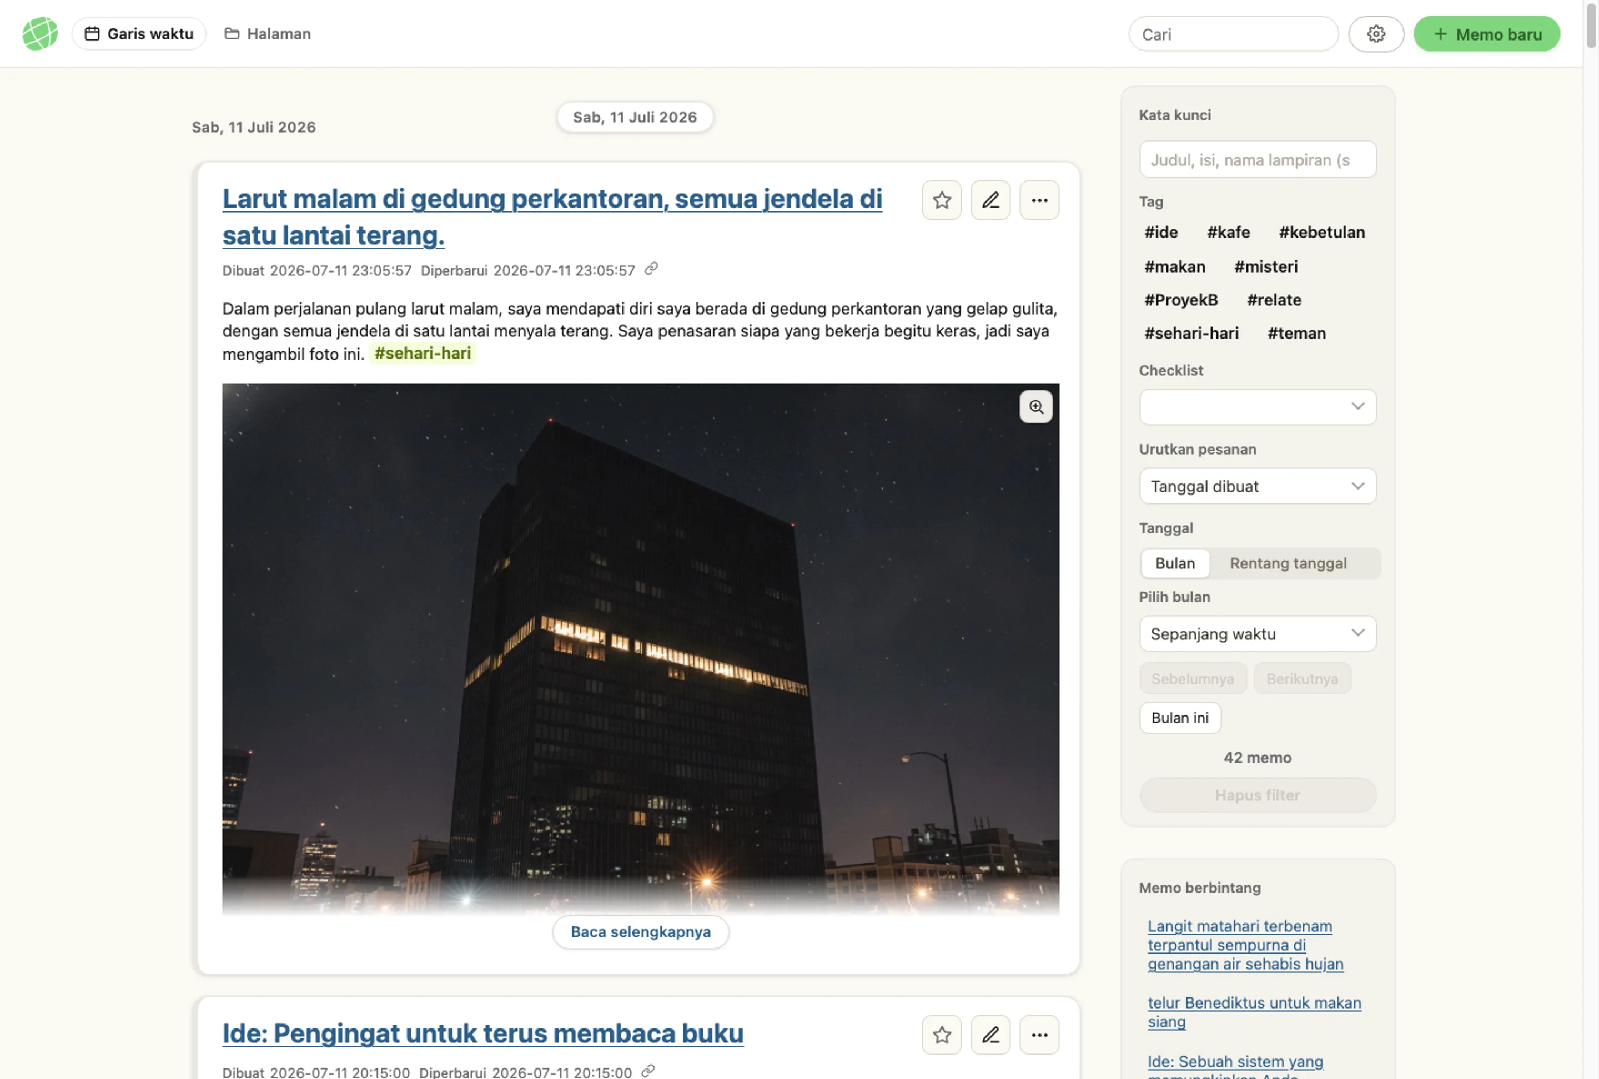Filter by the #ide tag
This screenshot has width=1599, height=1079.
[x=1161, y=233]
